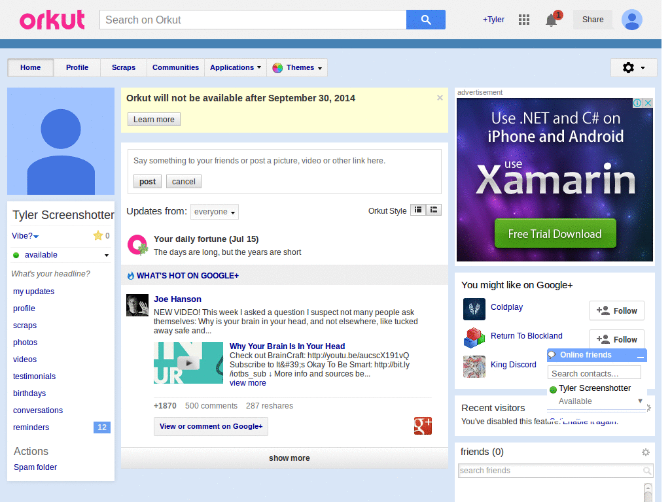This screenshot has width=670, height=502.
Task: Switch to compact list view icon
Action: click(x=418, y=210)
